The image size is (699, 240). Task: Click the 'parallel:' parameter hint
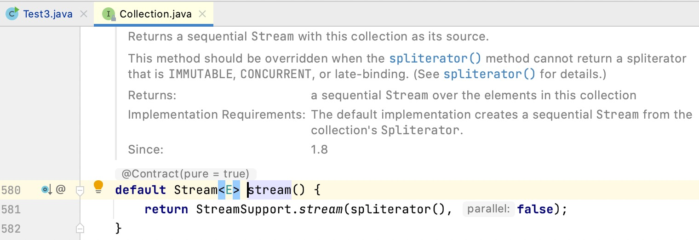tap(488, 210)
